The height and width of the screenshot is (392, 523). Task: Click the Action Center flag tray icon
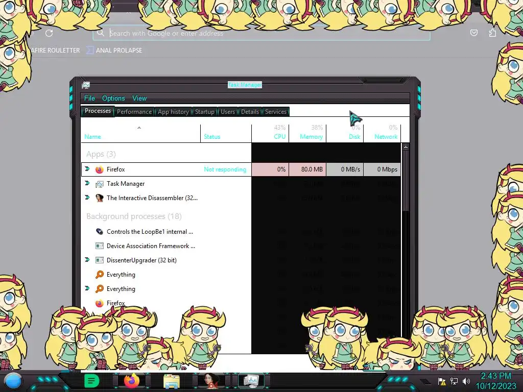point(442,381)
